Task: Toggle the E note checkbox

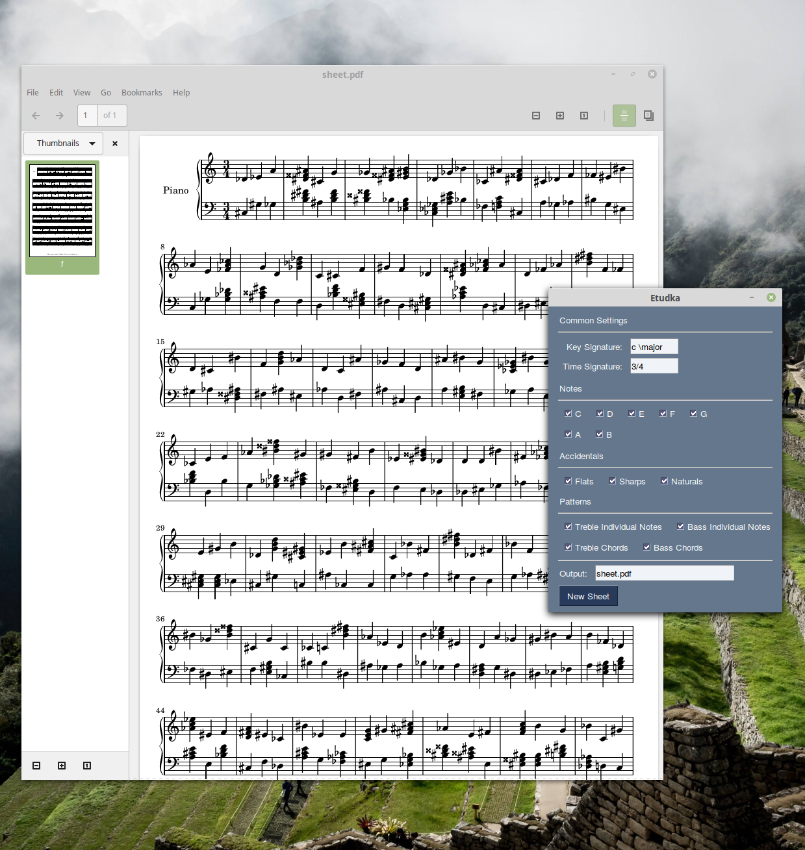Action: (x=632, y=413)
